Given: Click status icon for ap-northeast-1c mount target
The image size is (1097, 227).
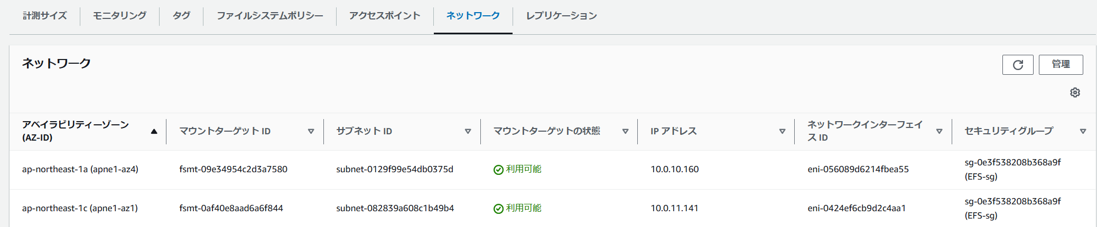Looking at the screenshot, I should (498, 209).
